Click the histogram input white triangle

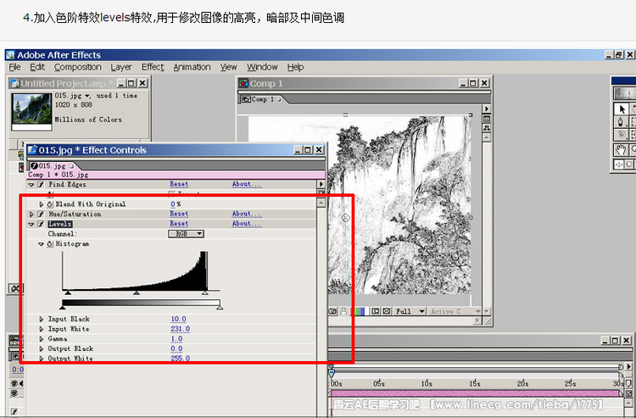point(205,293)
